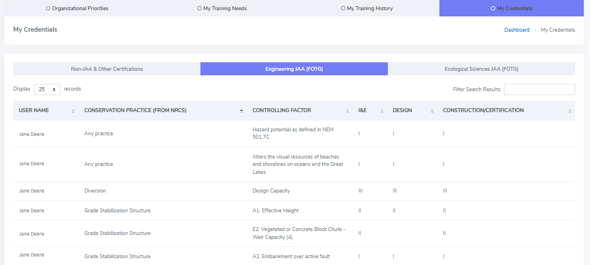Viewport: 590px width, 265px height.
Task: Sort by Construction/Certification column arrows
Action: [x=570, y=111]
